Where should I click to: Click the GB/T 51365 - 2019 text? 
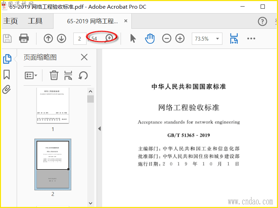click(x=189, y=135)
